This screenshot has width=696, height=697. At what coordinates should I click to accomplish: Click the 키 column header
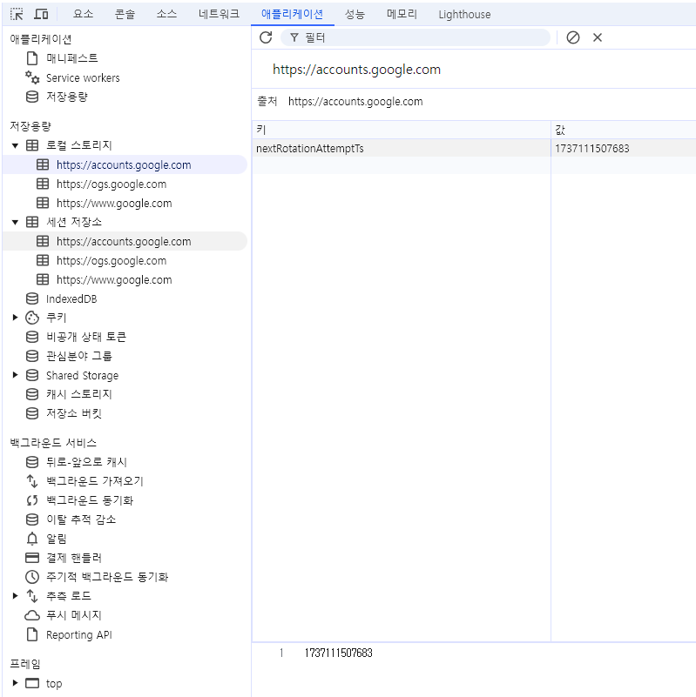402,130
